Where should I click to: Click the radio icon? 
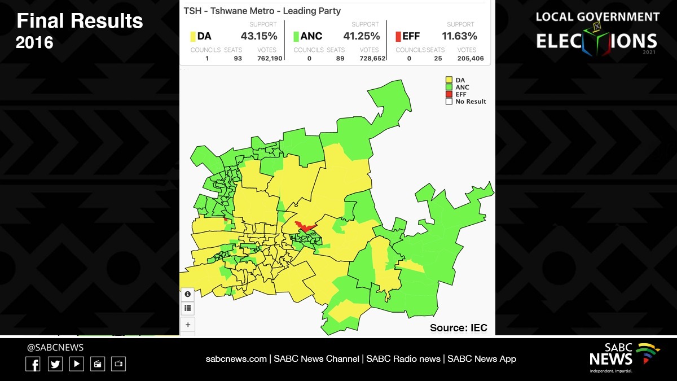pos(98,364)
